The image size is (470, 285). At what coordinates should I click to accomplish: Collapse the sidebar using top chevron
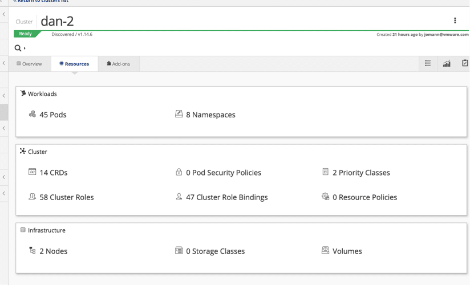coord(4,14)
